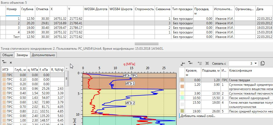273x125 pixels.
Task: Select the Замеры tab
Action: tap(22, 55)
